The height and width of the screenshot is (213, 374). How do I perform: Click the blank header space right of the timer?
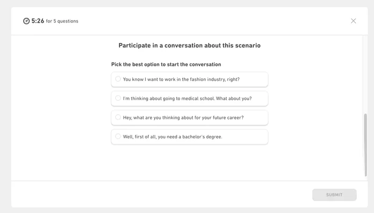coord(210,21)
